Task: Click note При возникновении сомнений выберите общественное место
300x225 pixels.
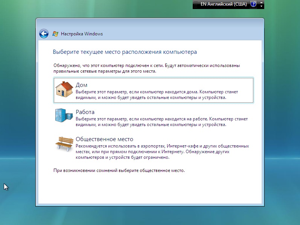Action: pos(119,170)
